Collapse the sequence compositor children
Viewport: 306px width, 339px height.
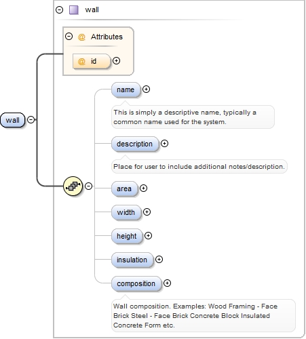pos(88,186)
